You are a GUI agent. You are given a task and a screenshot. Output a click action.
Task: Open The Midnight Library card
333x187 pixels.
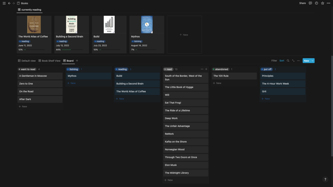(186, 173)
